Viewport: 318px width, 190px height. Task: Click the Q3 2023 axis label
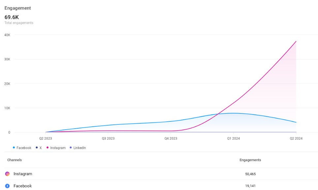108,139
